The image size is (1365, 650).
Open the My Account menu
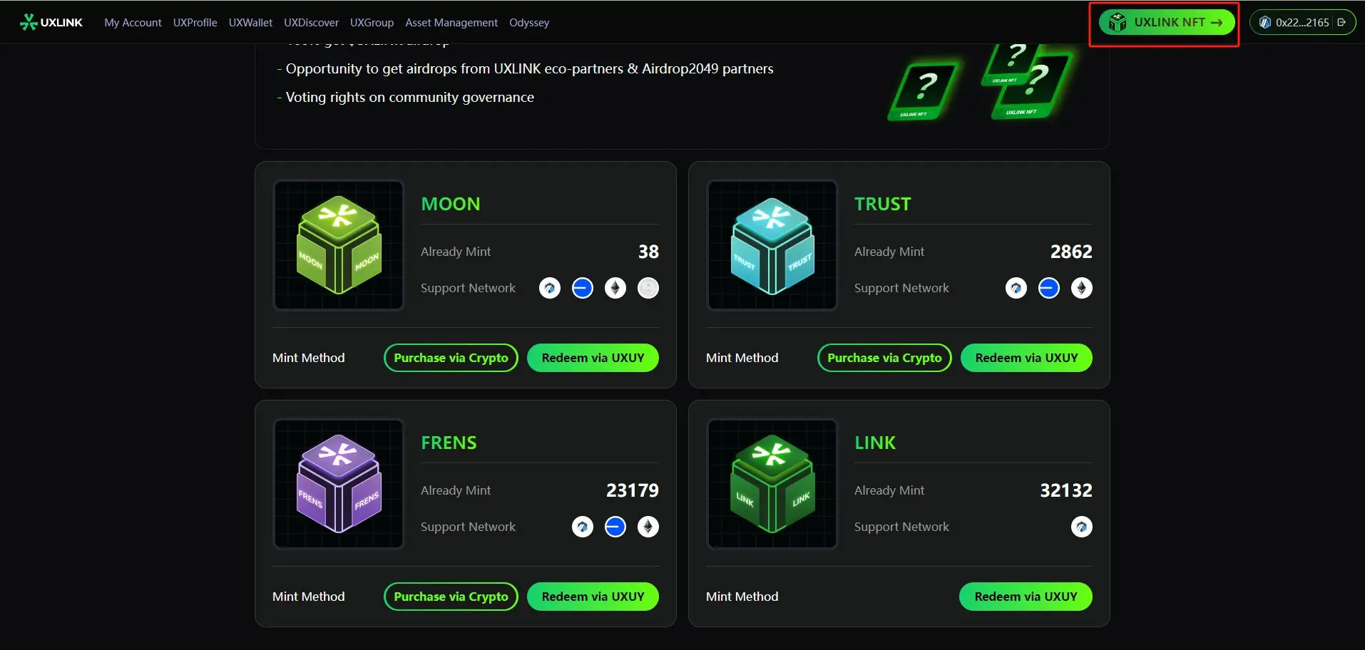click(133, 23)
